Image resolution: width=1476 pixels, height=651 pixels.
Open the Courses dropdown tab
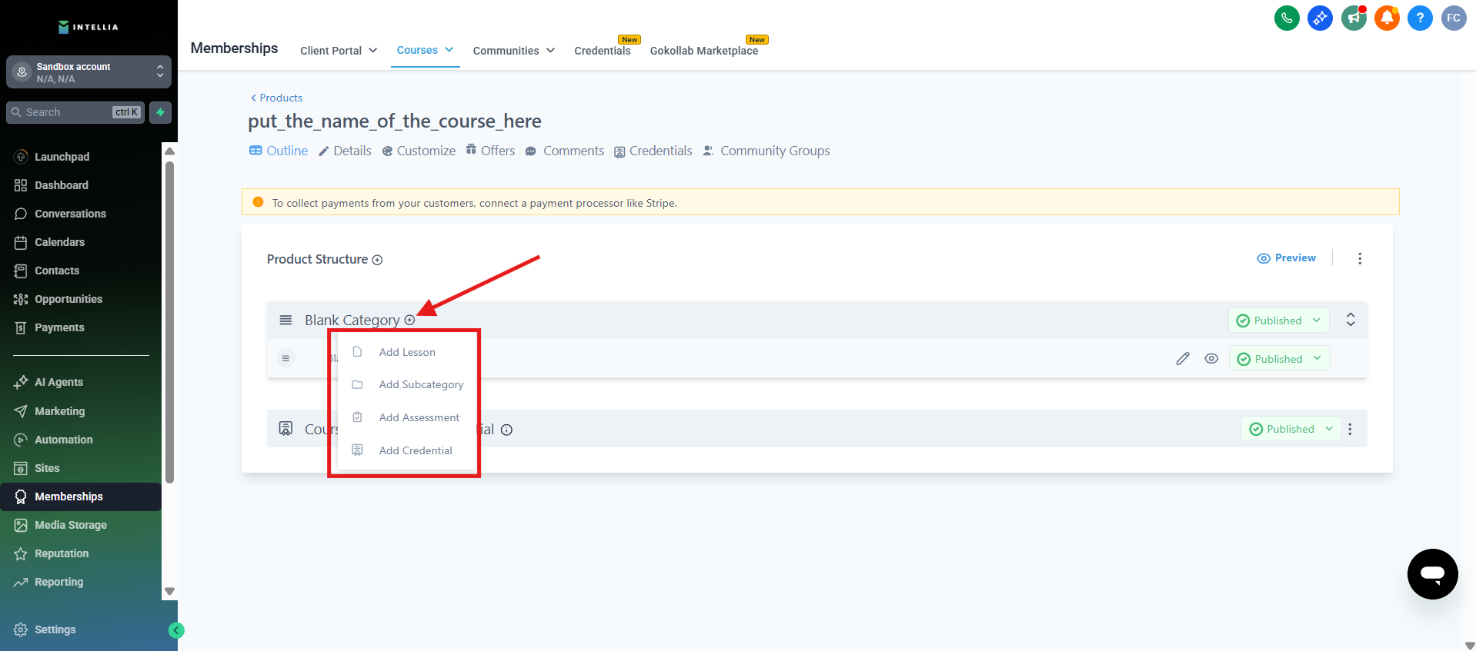(425, 50)
